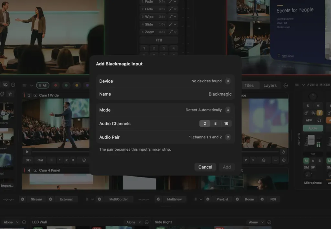
Task: Click the star favorites icon in sources sidebar
Action: [x=10, y=94]
